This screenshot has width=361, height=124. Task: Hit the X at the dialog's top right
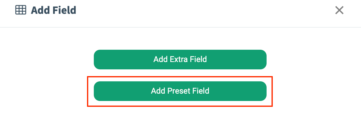[339, 10]
